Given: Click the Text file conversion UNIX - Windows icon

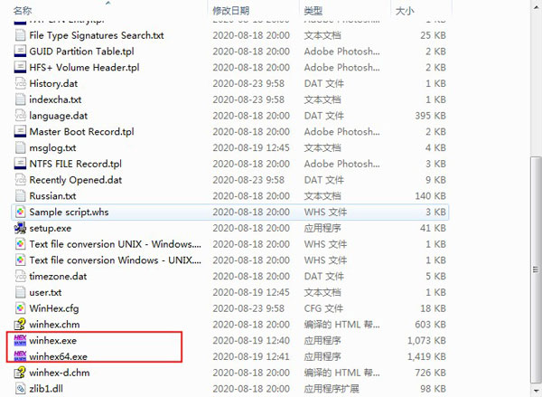Looking at the screenshot, I should coord(21,244).
